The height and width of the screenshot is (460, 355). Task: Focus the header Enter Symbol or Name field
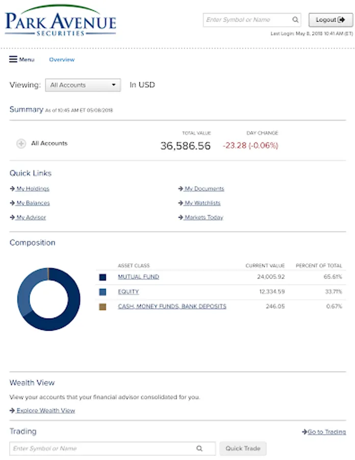251,19
